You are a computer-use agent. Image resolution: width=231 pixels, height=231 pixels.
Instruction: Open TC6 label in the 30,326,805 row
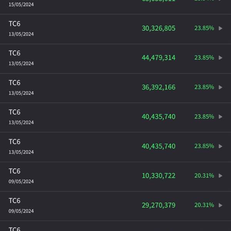(x=15, y=24)
